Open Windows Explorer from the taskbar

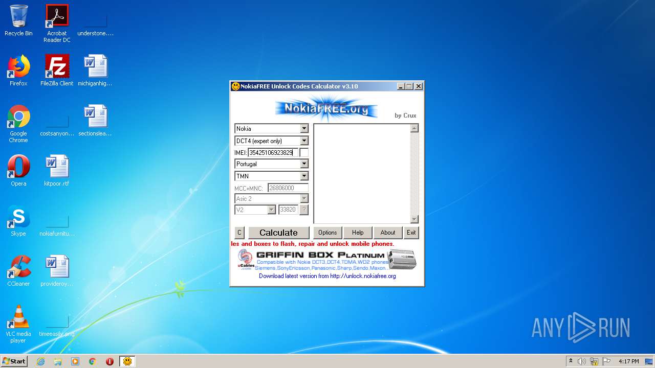tap(58, 361)
